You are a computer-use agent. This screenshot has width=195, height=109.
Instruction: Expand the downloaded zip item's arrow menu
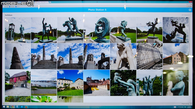point(17,104)
